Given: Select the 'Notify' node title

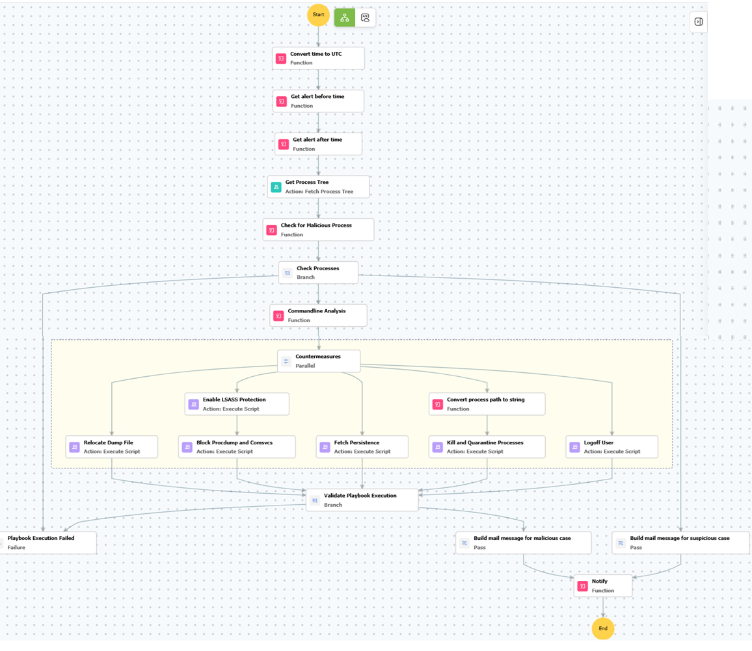Looking at the screenshot, I should pos(600,581).
